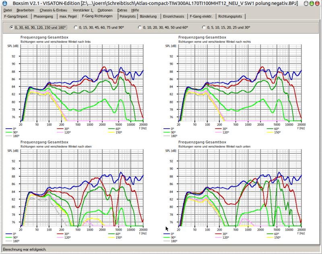
Task: Click the Boxsim app icon in title bar
Action: [x=4, y=3]
